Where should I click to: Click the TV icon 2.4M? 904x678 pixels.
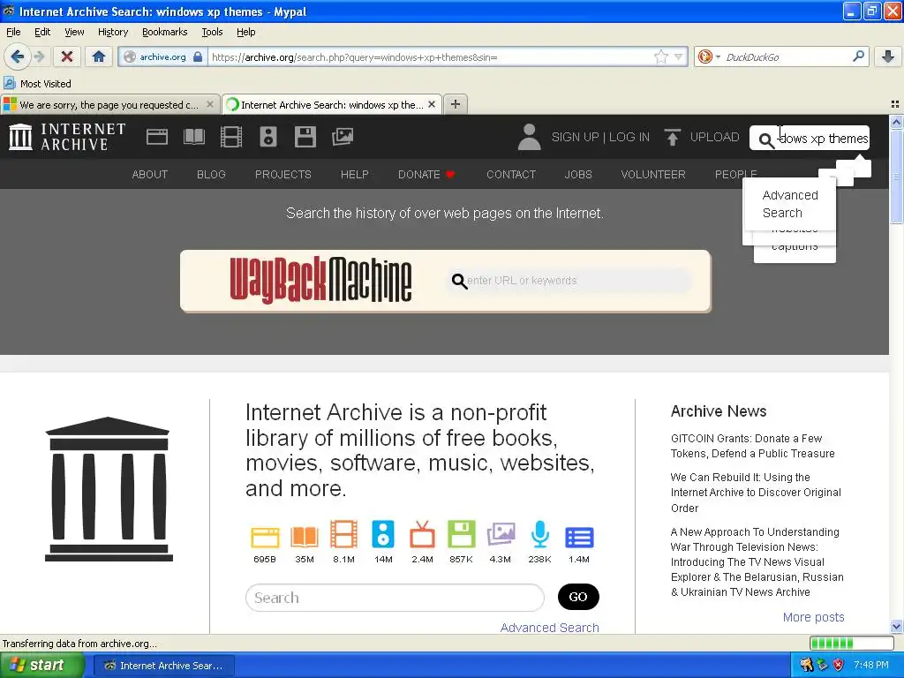(x=422, y=534)
